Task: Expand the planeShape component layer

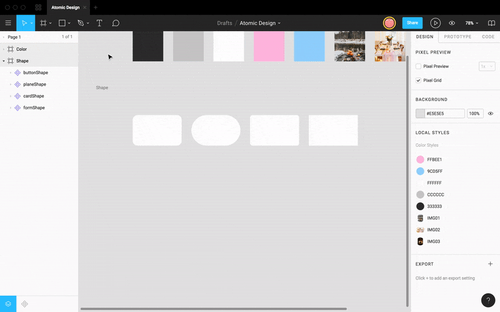Action: tap(11, 84)
